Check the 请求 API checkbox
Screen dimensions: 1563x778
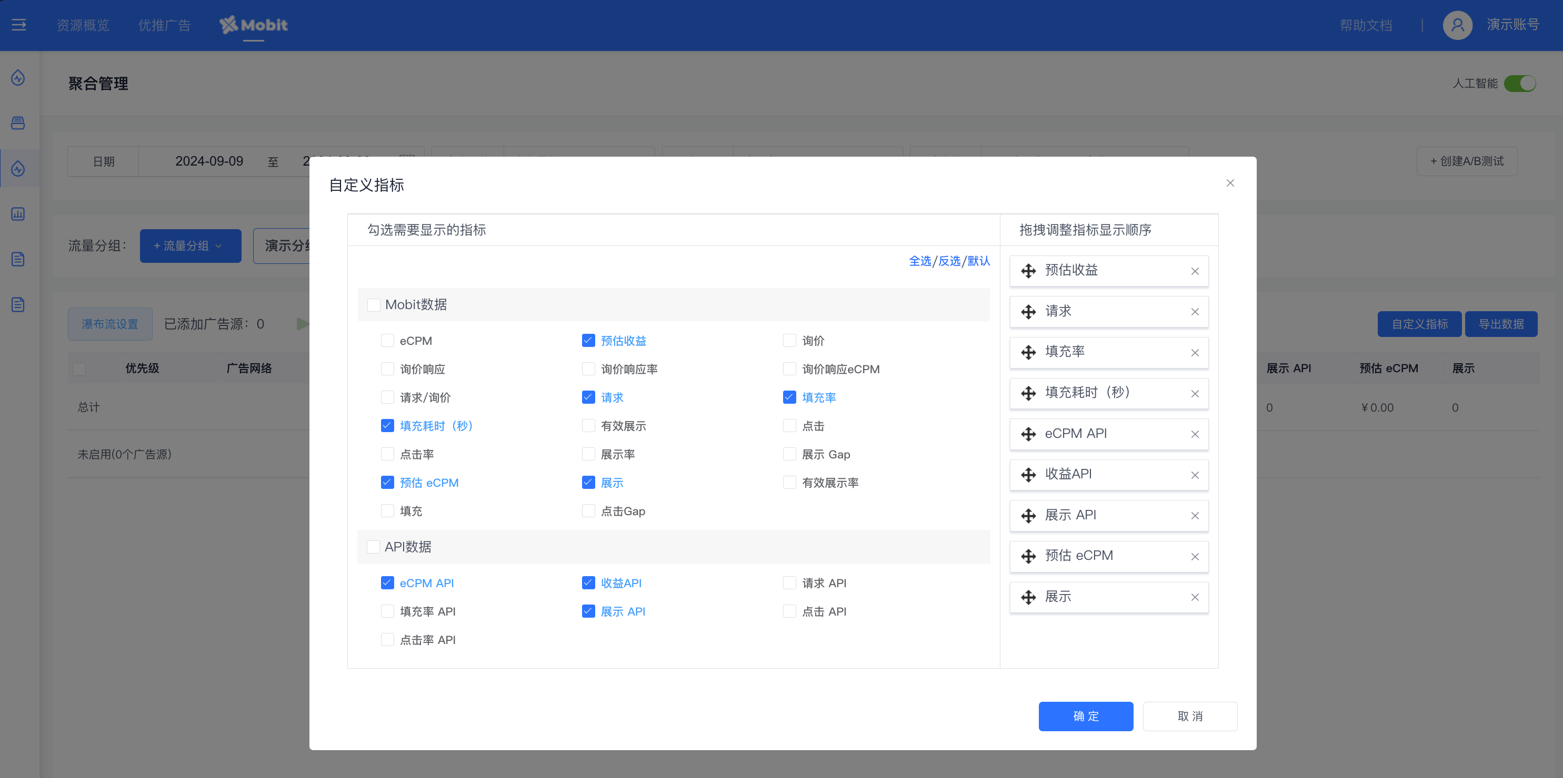pyautogui.click(x=789, y=583)
